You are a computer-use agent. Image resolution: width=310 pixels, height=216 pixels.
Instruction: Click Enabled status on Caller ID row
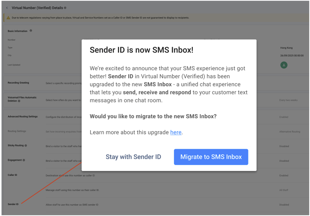coord(284,175)
